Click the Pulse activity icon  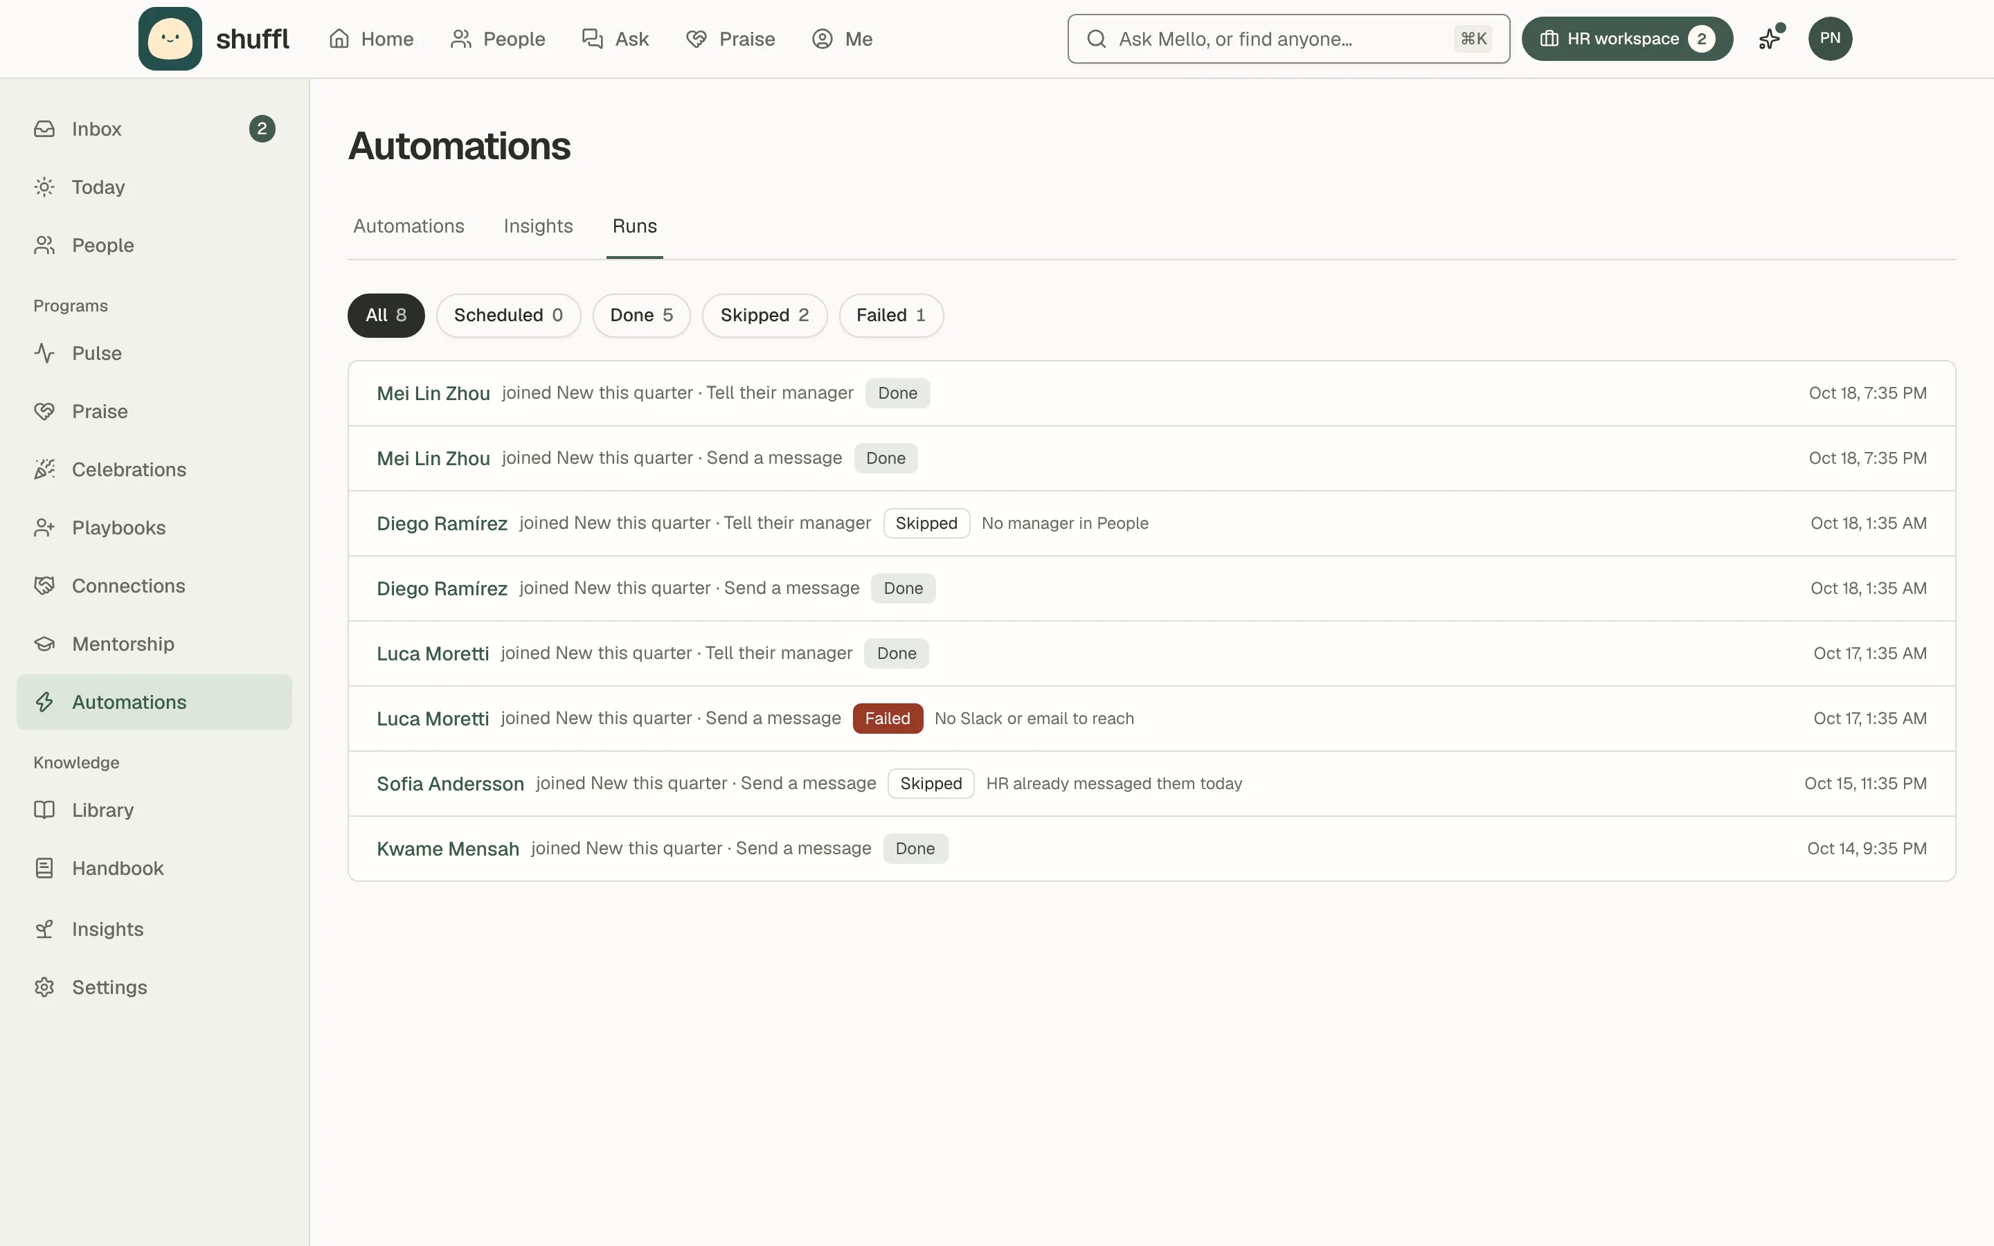pos(44,353)
